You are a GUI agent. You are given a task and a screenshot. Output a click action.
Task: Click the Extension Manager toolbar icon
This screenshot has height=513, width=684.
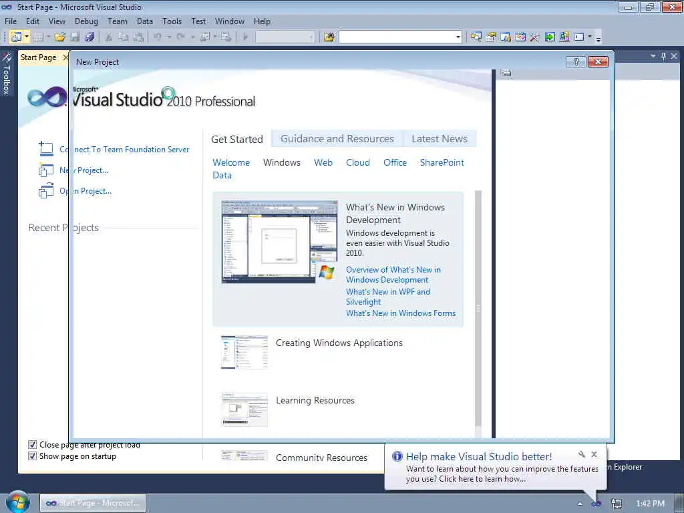pyautogui.click(x=564, y=37)
